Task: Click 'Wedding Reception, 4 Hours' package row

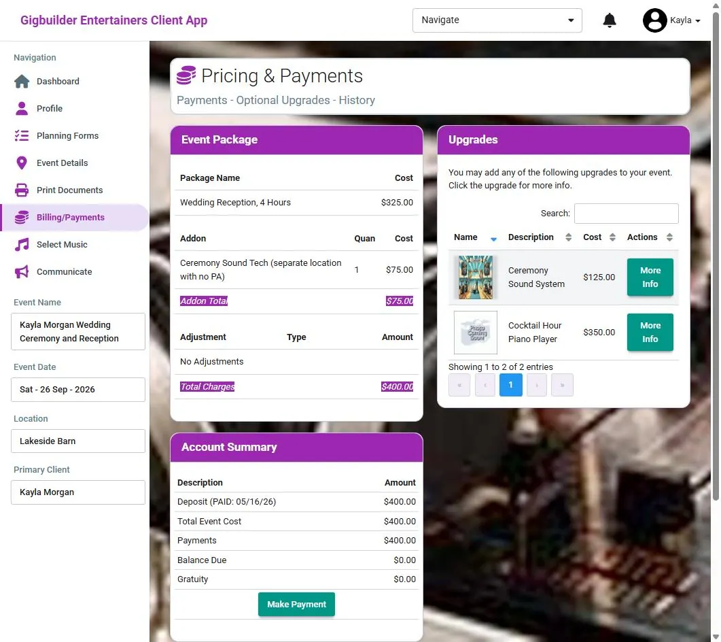Action: (296, 203)
